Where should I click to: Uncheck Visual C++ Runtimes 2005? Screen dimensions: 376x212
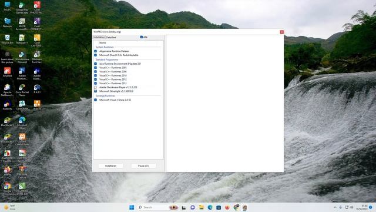(x=95, y=68)
